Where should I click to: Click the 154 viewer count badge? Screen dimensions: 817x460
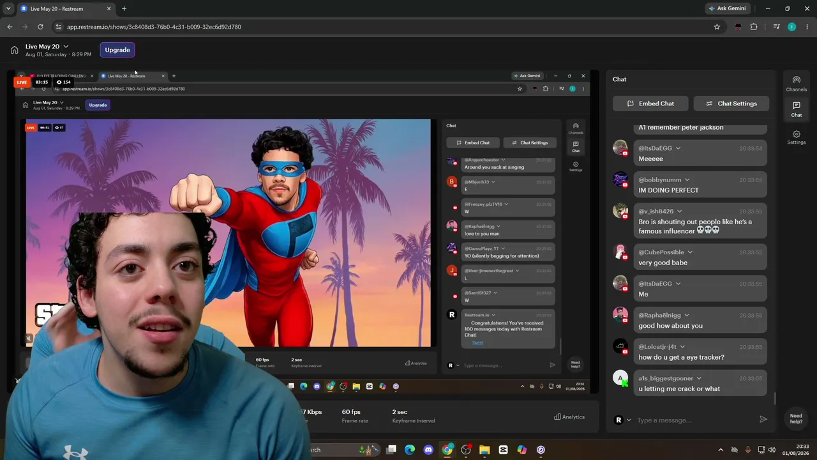(x=63, y=82)
